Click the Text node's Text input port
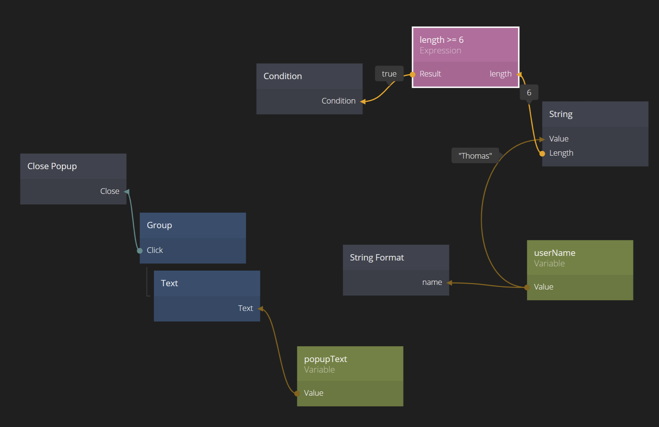The height and width of the screenshot is (427, 659). [260, 309]
